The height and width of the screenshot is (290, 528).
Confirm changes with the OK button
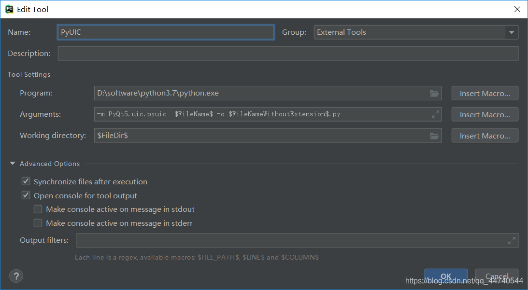(x=445, y=276)
